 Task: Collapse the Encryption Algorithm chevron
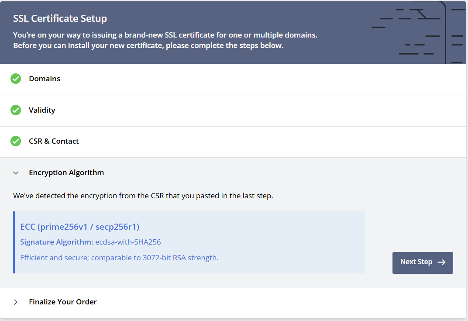click(x=16, y=173)
